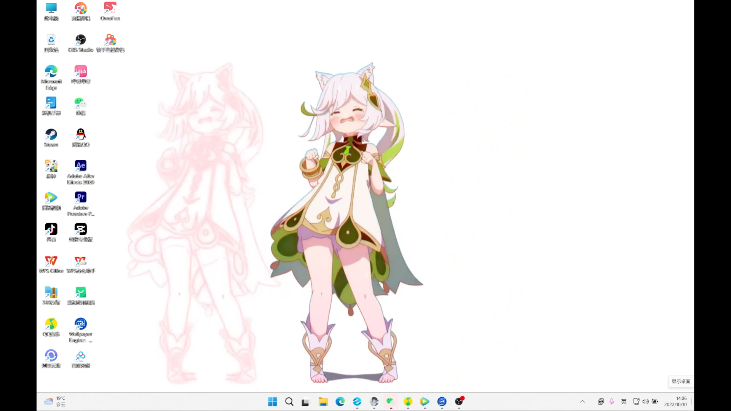
Task: Open the 此电脑 desktop icon
Action: coord(51,12)
